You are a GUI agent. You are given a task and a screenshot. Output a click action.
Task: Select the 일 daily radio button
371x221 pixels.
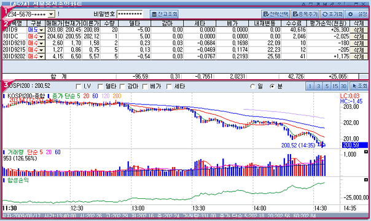pos(252,87)
